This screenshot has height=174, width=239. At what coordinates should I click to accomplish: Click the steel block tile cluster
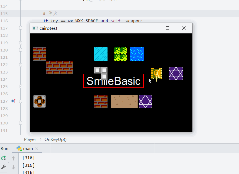101,73
